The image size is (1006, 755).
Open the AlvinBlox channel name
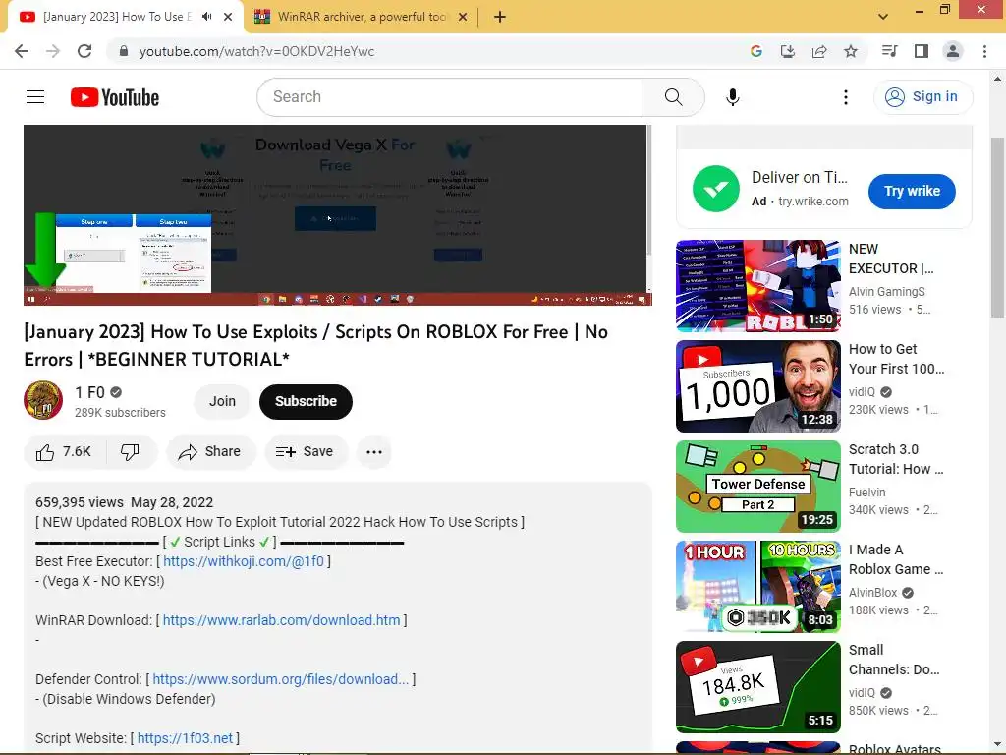[872, 592]
